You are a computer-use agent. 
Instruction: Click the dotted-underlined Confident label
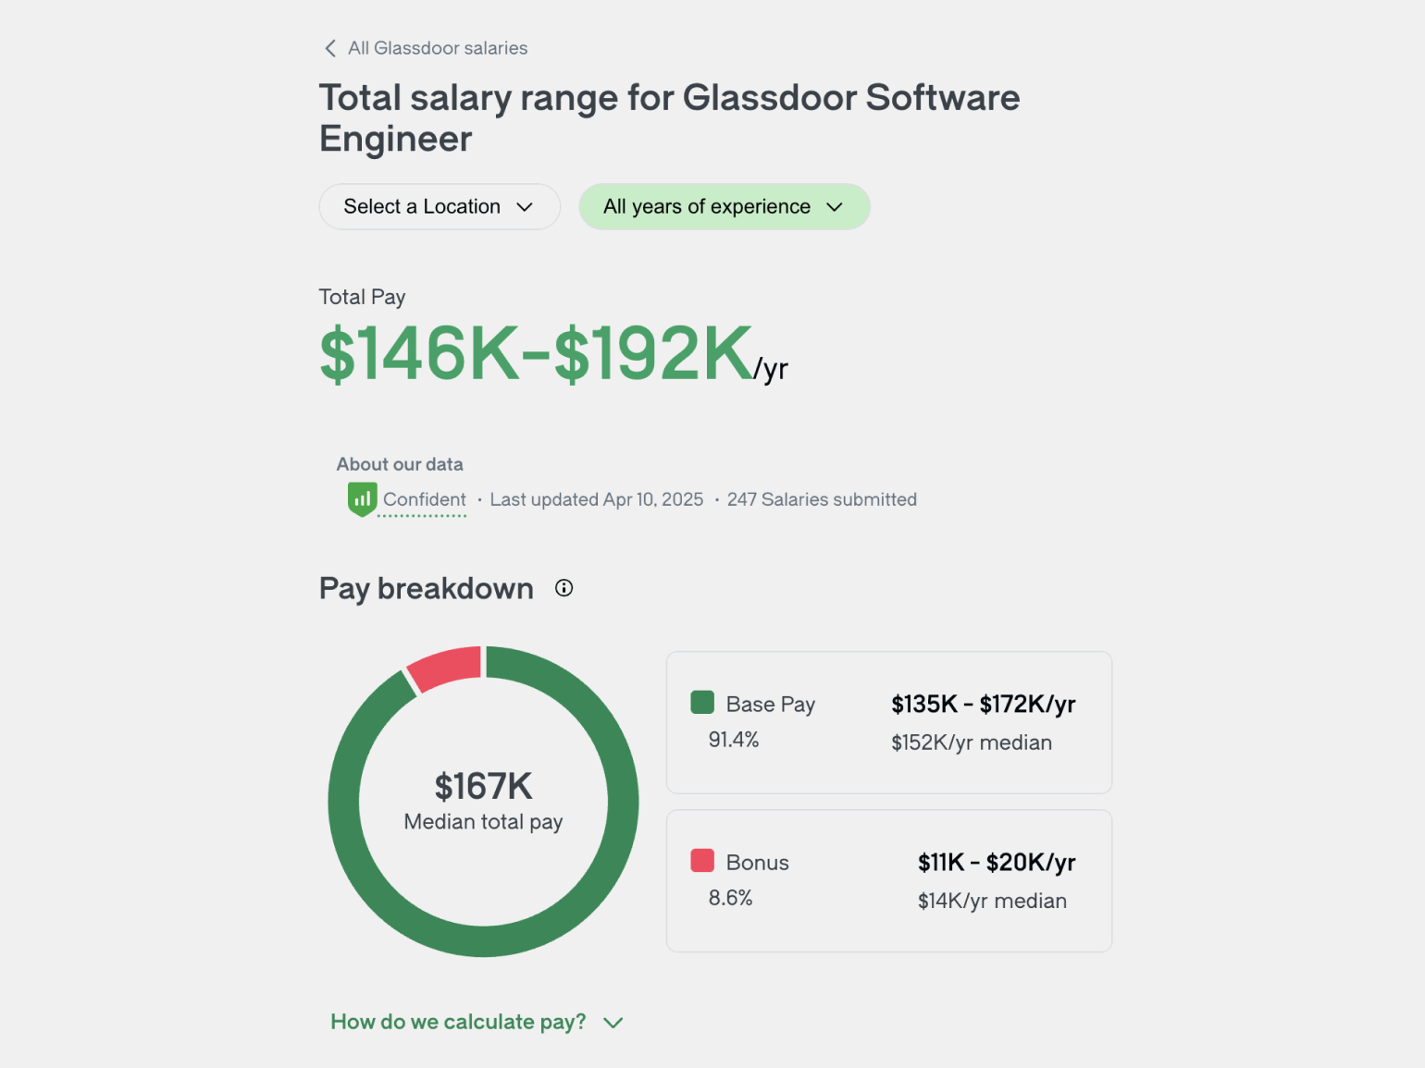pos(425,499)
